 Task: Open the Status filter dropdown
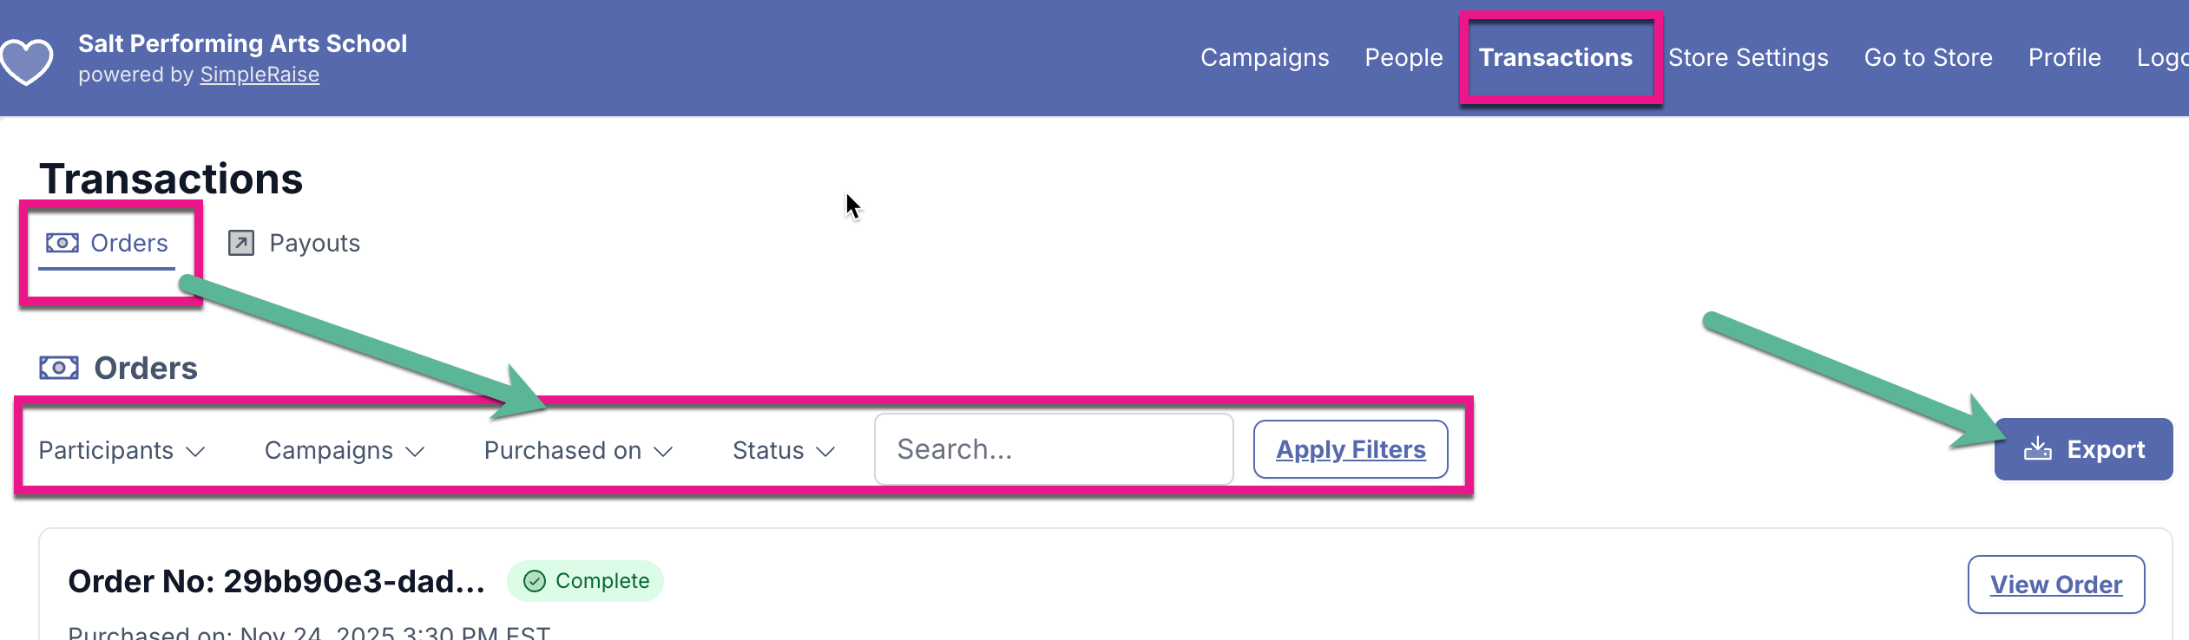[x=783, y=451]
